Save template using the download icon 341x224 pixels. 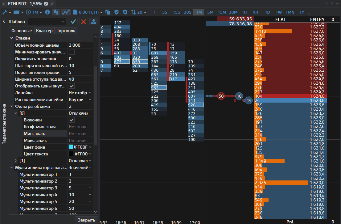pos(93,21)
